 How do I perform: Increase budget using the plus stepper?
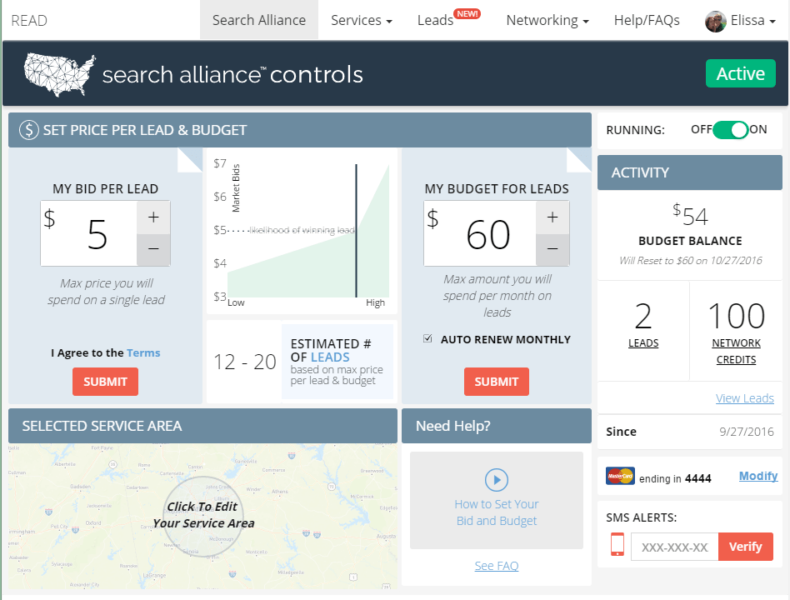[x=552, y=217]
